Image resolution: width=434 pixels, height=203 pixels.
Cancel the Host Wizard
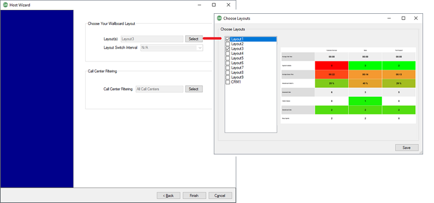220,196
